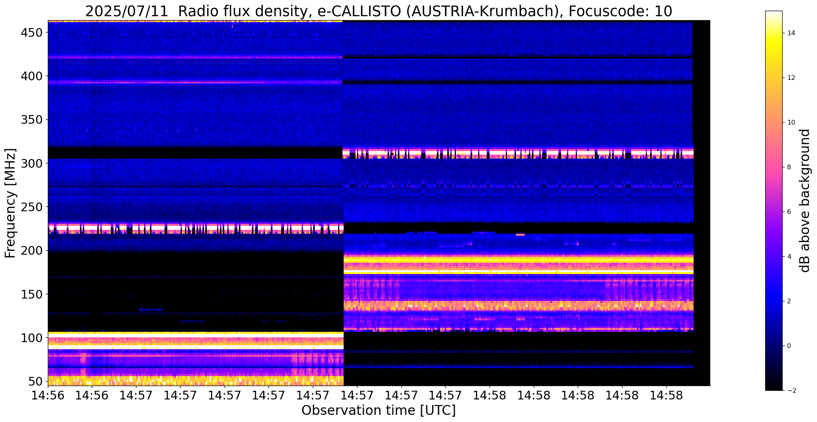This screenshot has width=817, height=422.
Task: Click the 50 tick on frequency axis
Action: coord(36,381)
